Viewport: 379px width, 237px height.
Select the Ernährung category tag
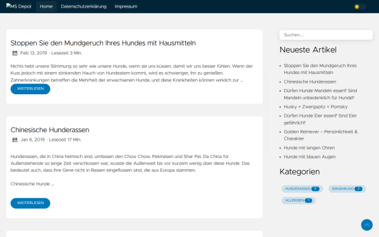point(347,189)
